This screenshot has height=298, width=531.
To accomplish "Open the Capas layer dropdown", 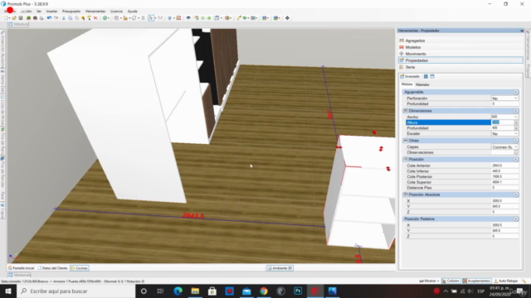I will click(515, 147).
